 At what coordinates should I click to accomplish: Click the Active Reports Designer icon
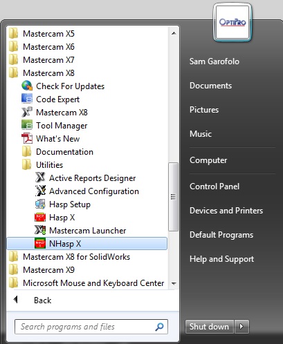(40, 178)
